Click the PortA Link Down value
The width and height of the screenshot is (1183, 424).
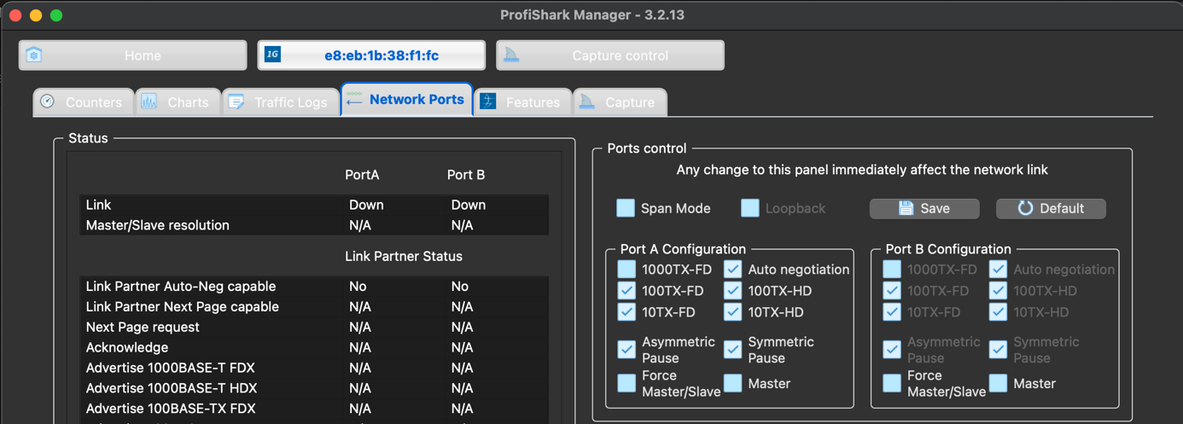click(366, 205)
